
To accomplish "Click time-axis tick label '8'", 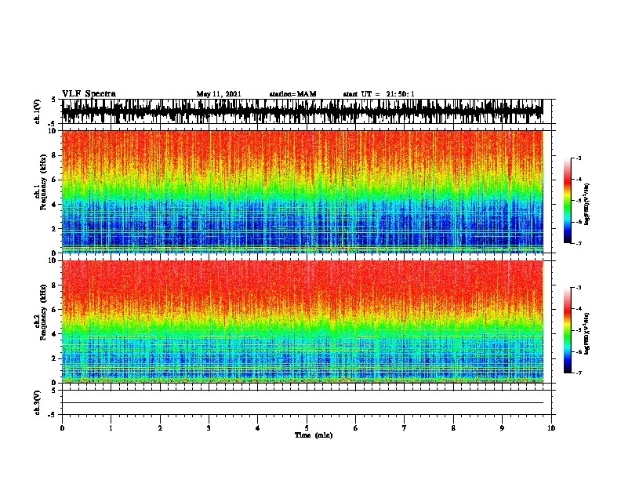I will (x=453, y=428).
